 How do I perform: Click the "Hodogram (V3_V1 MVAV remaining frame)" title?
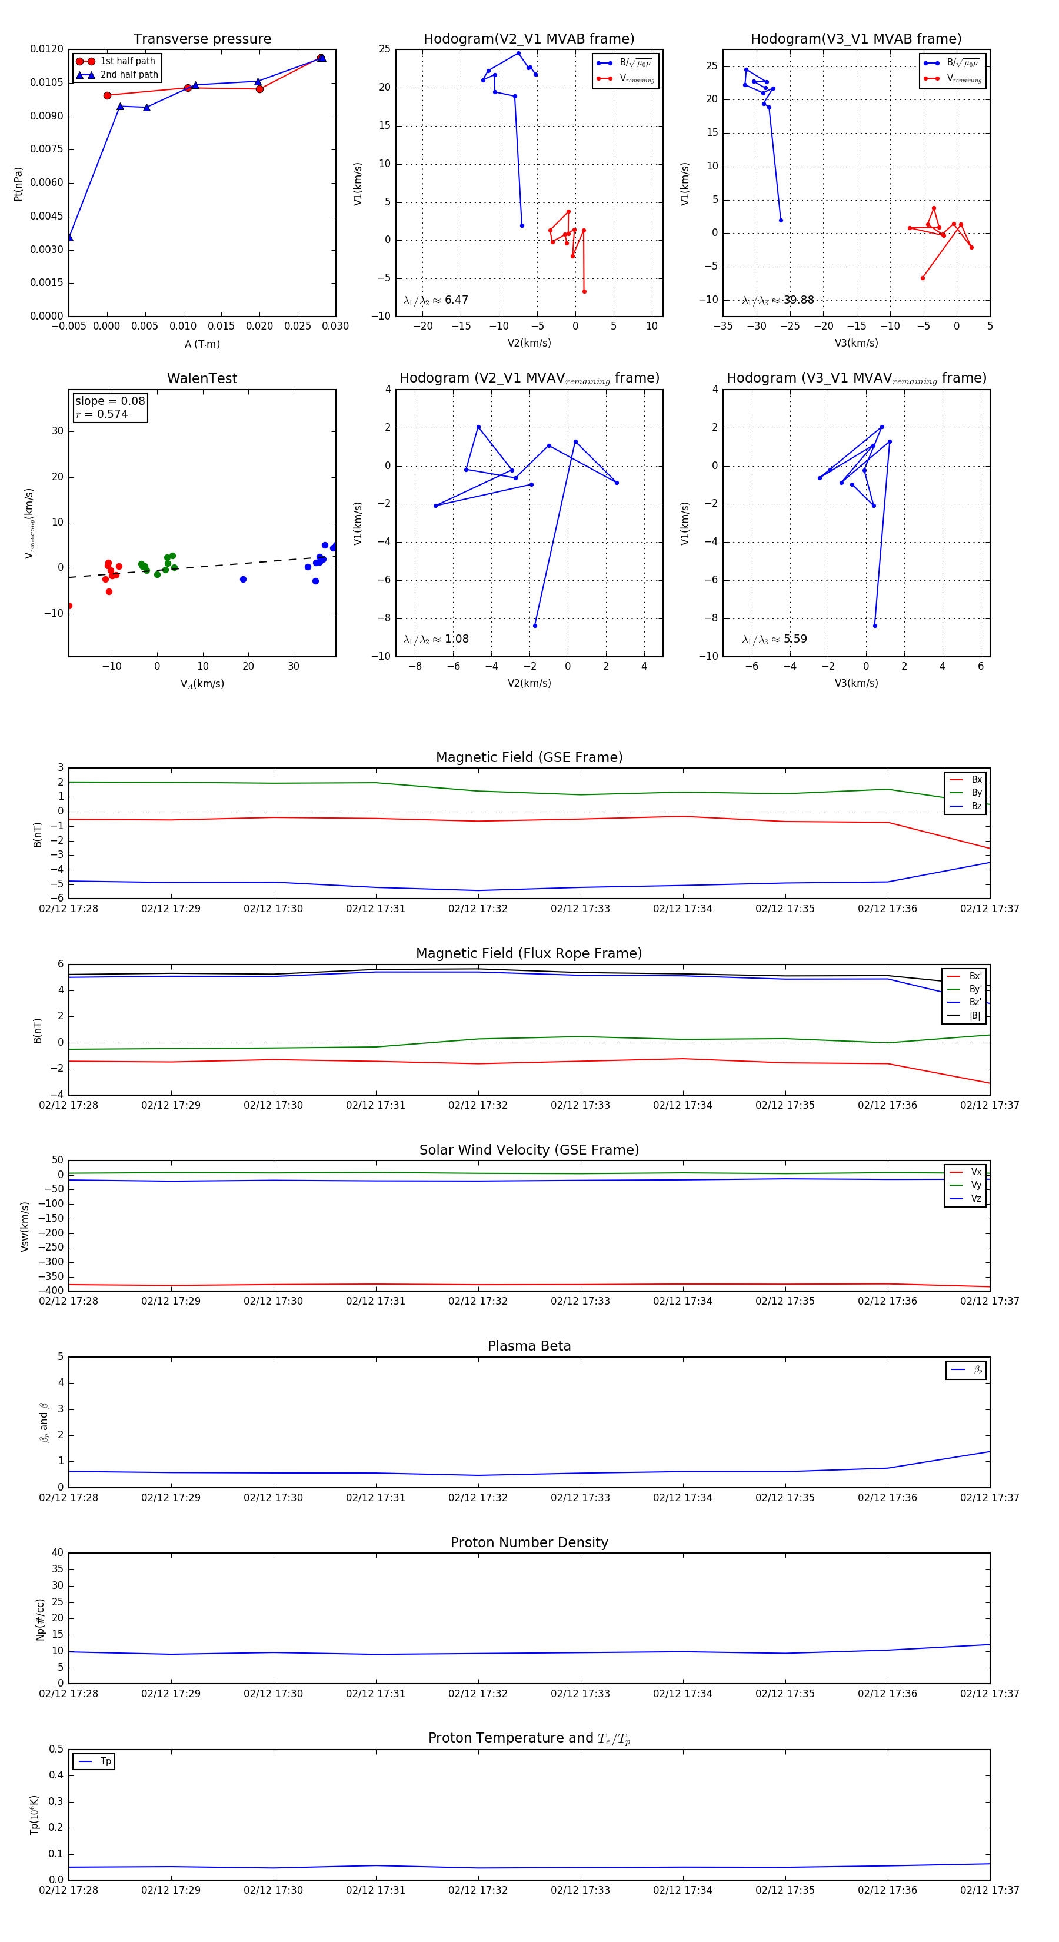coord(856,378)
